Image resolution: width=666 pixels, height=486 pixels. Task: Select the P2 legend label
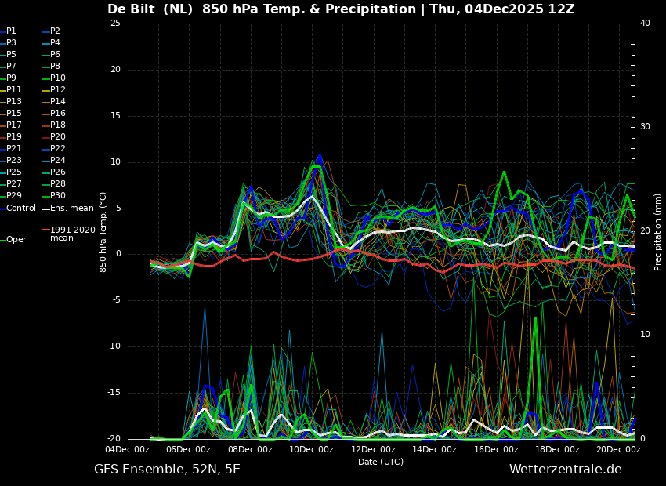point(52,31)
